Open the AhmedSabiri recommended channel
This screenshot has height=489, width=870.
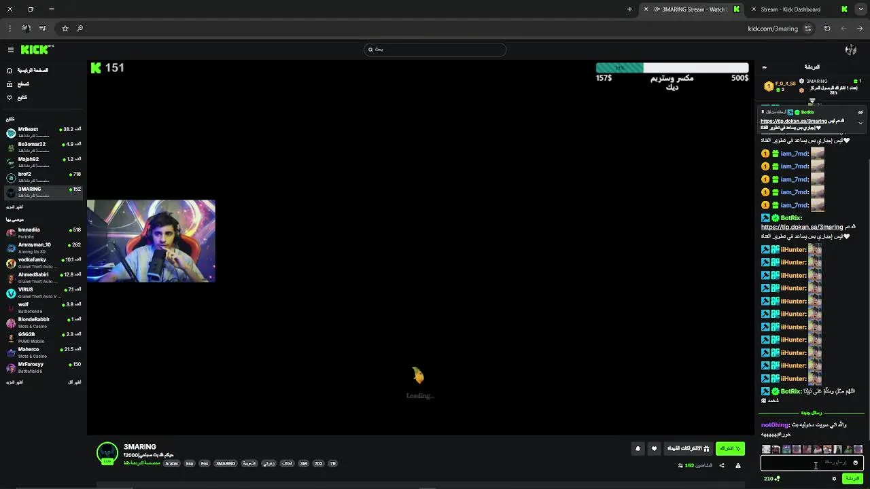coord(43,278)
